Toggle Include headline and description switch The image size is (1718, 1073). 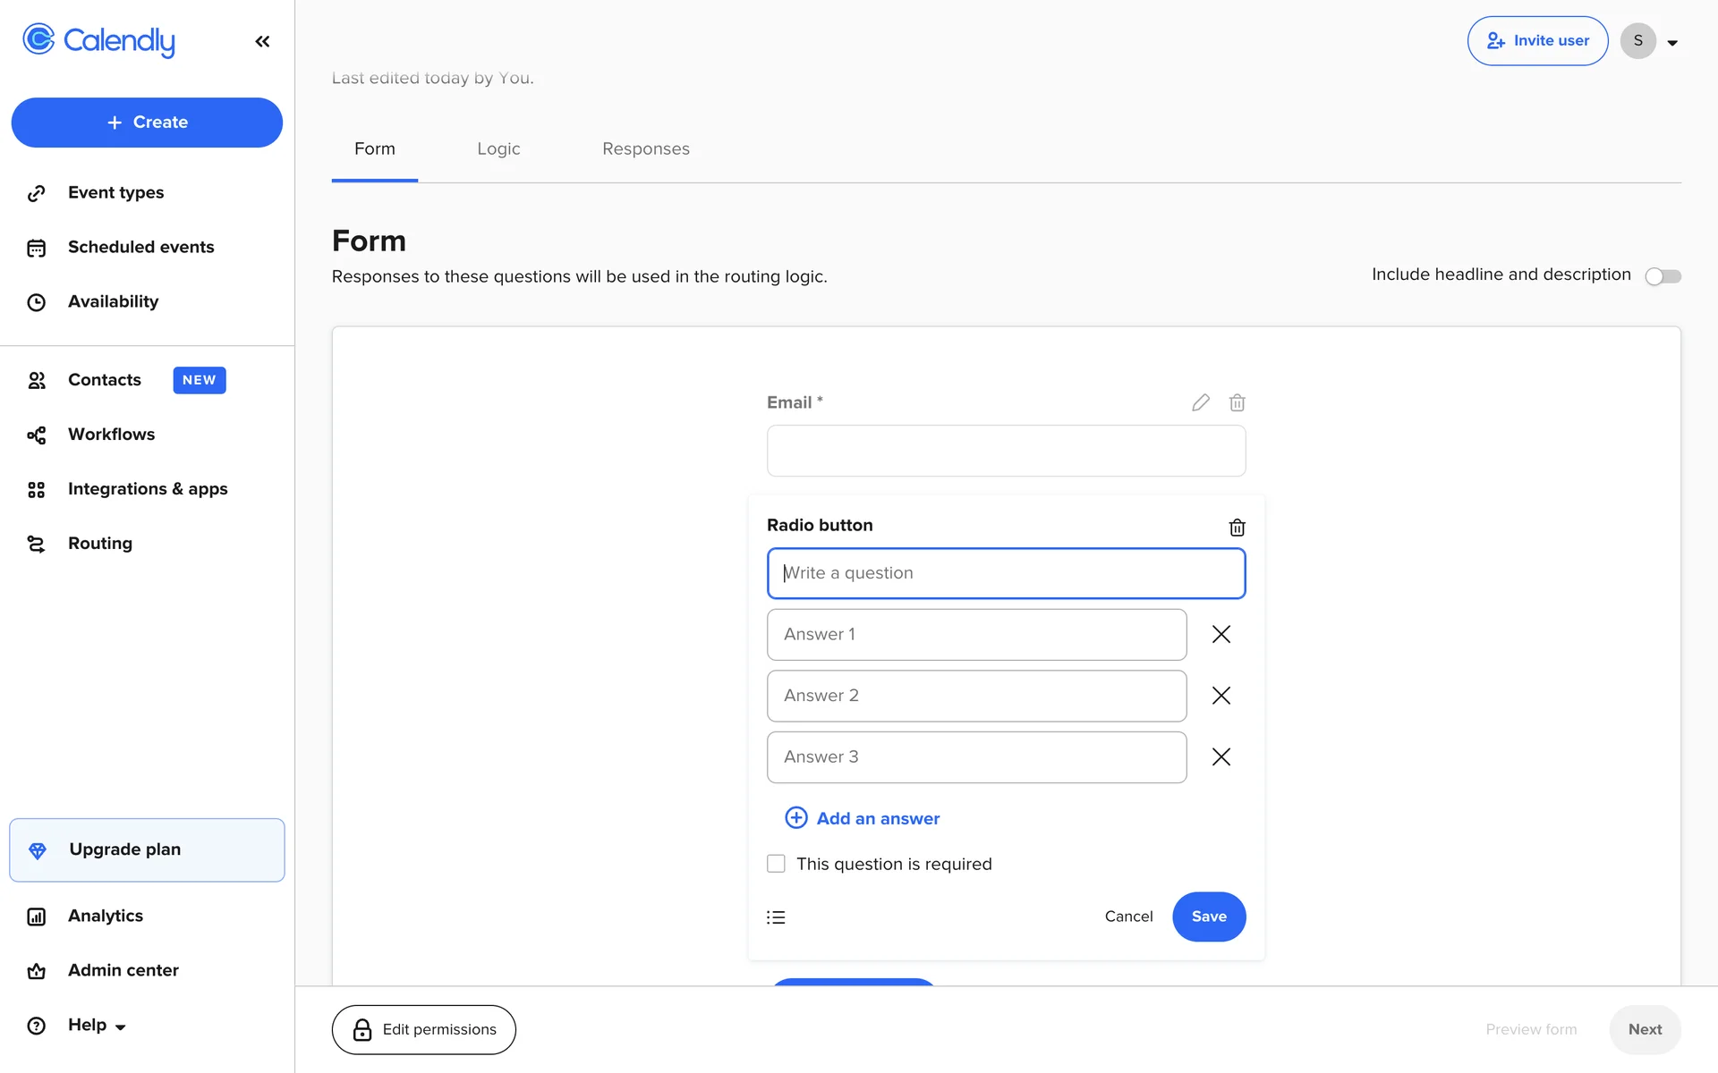[1663, 276]
